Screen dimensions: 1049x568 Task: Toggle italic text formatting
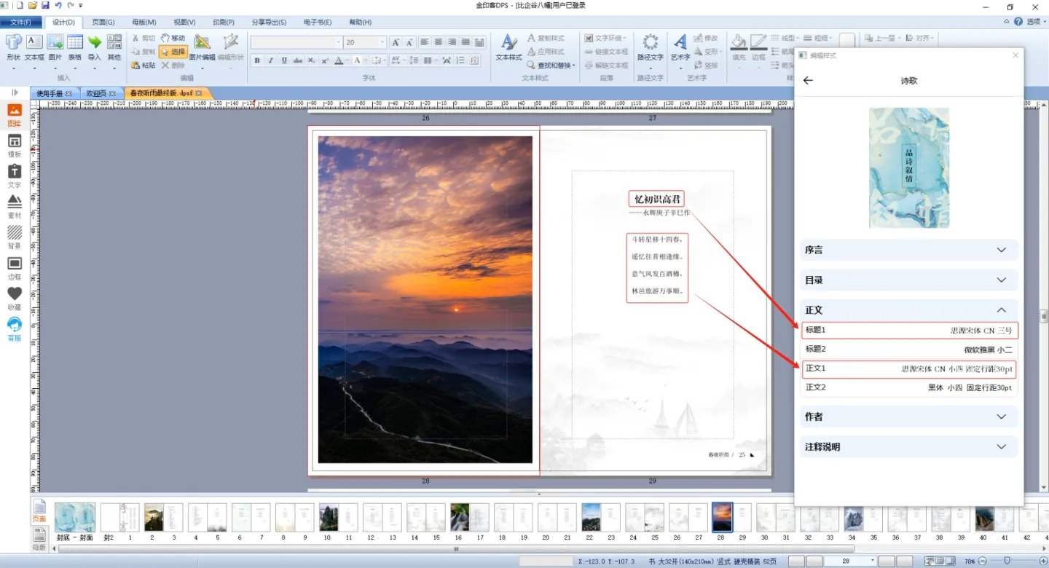tap(270, 60)
